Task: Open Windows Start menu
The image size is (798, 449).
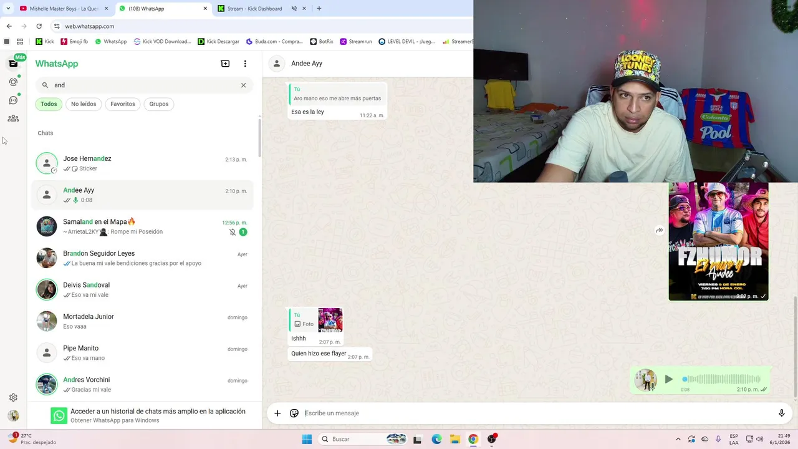Action: [x=307, y=439]
